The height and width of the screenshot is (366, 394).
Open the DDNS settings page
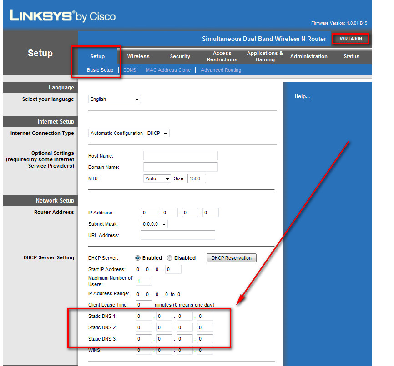coord(131,70)
